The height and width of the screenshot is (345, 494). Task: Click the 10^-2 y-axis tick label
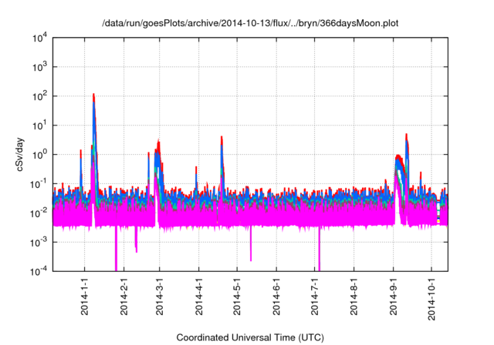click(x=39, y=213)
